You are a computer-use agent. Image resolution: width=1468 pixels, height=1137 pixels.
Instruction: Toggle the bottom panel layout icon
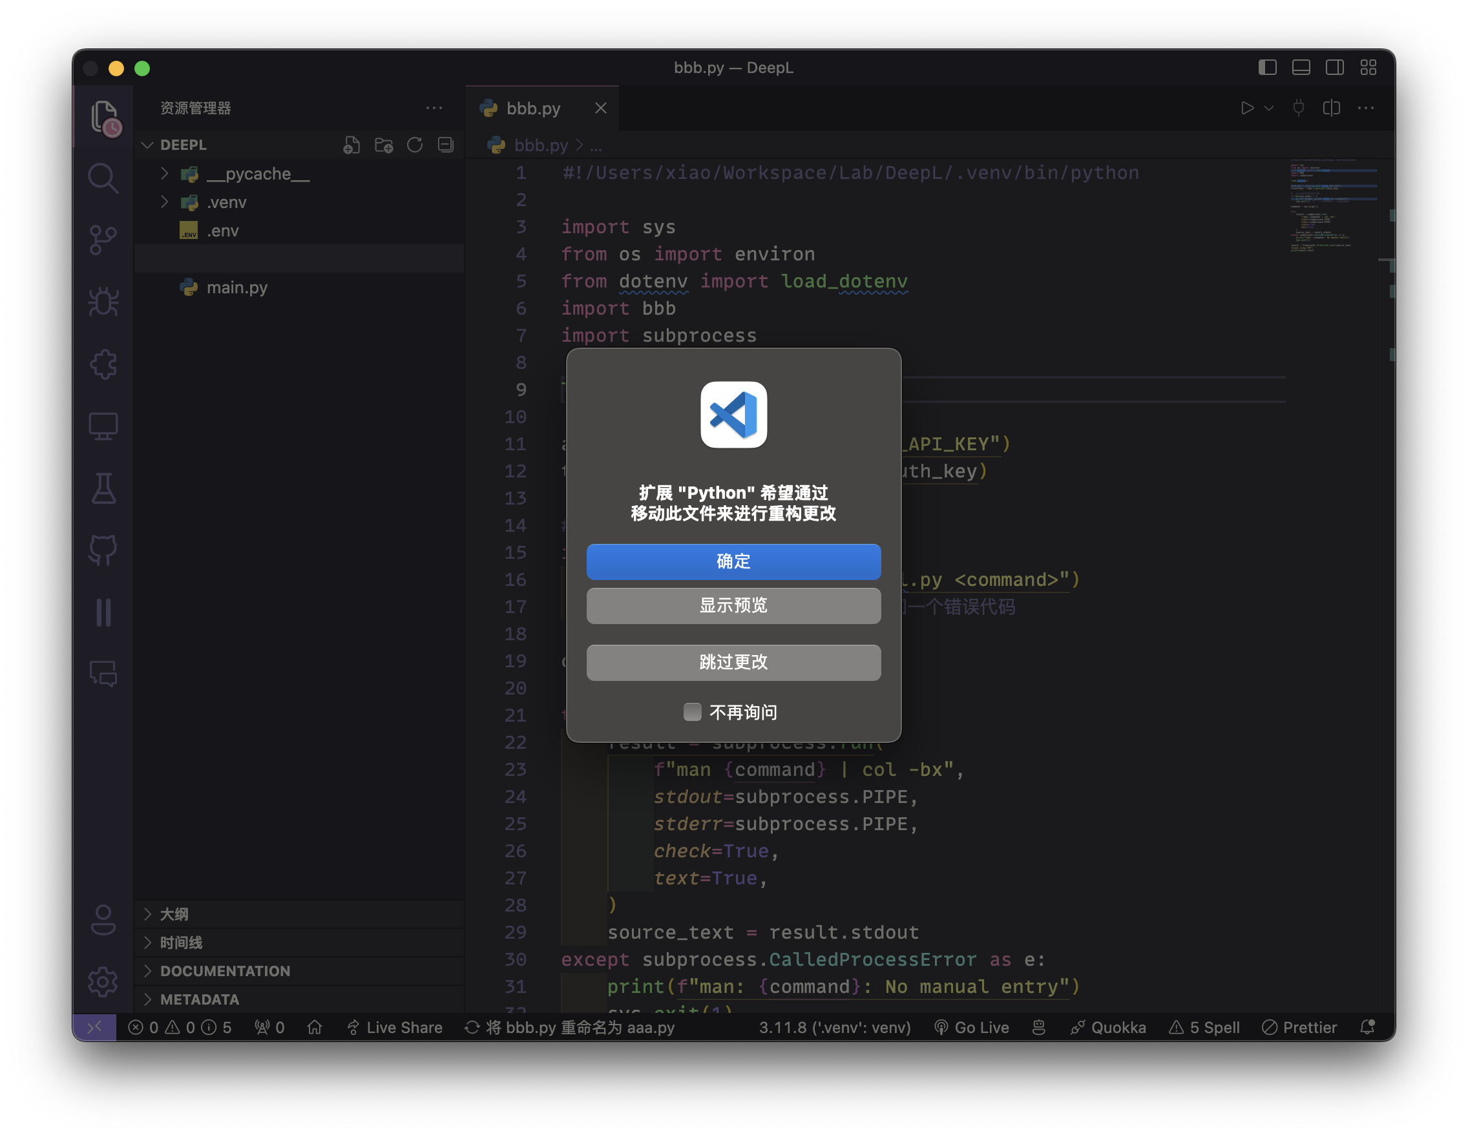1301,68
